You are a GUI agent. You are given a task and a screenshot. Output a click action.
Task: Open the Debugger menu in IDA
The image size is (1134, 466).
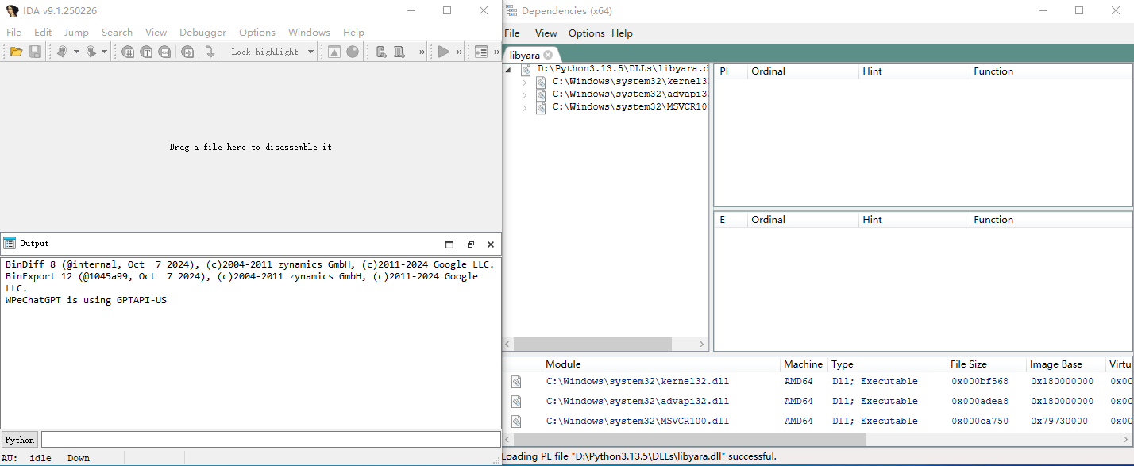[x=202, y=33]
